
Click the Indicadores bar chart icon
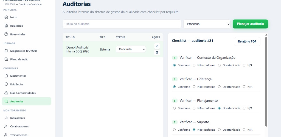tap(6, 118)
